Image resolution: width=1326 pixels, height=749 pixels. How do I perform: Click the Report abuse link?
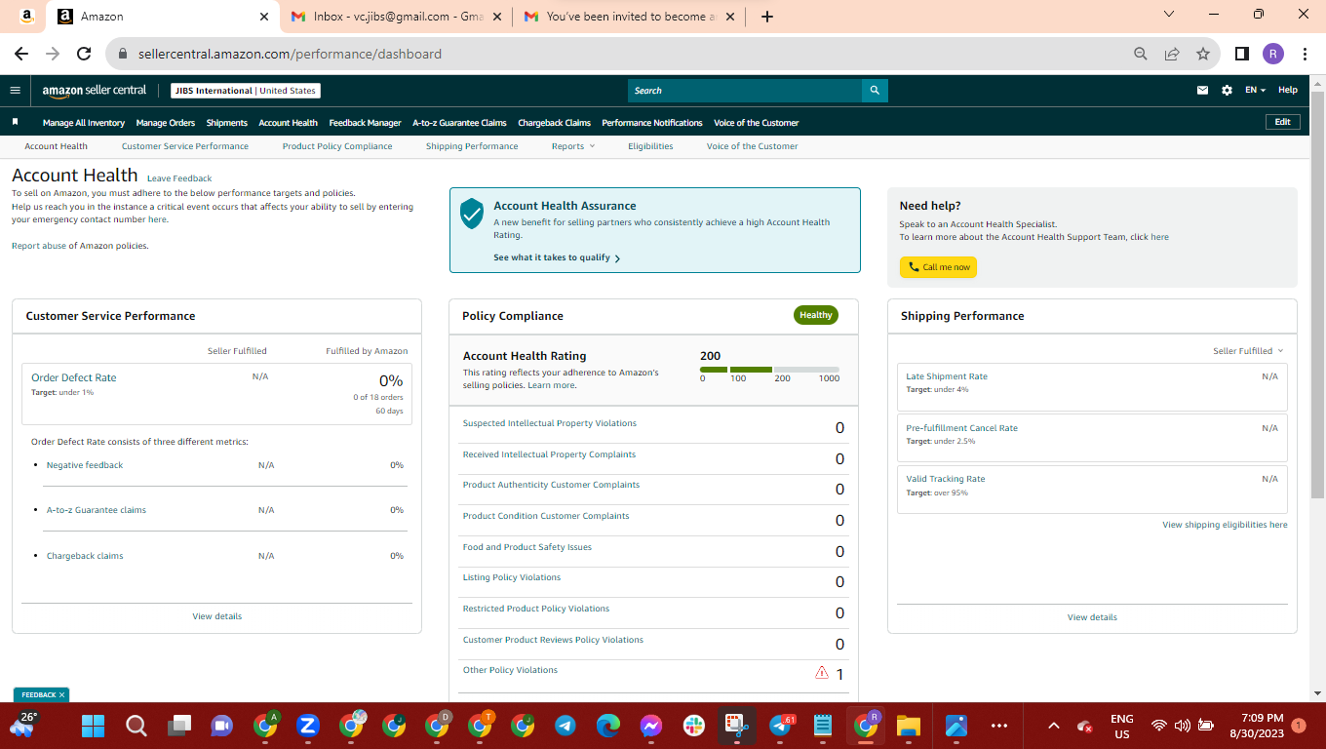click(39, 246)
